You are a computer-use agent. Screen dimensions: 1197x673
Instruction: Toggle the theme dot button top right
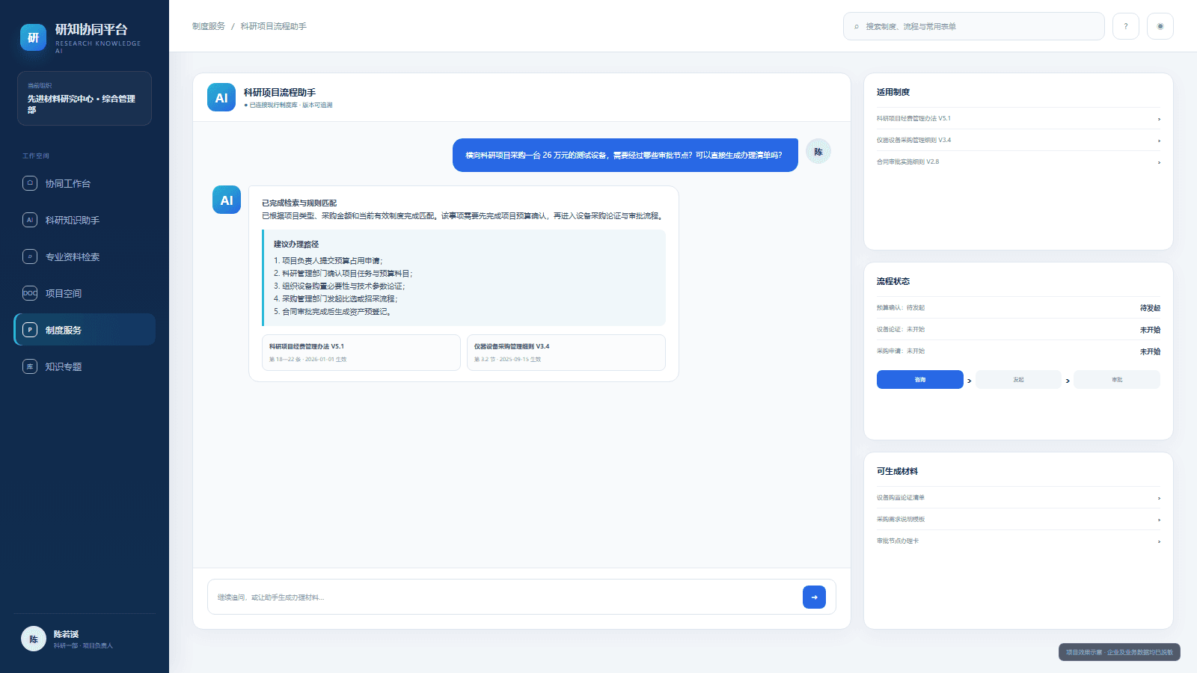(1160, 26)
